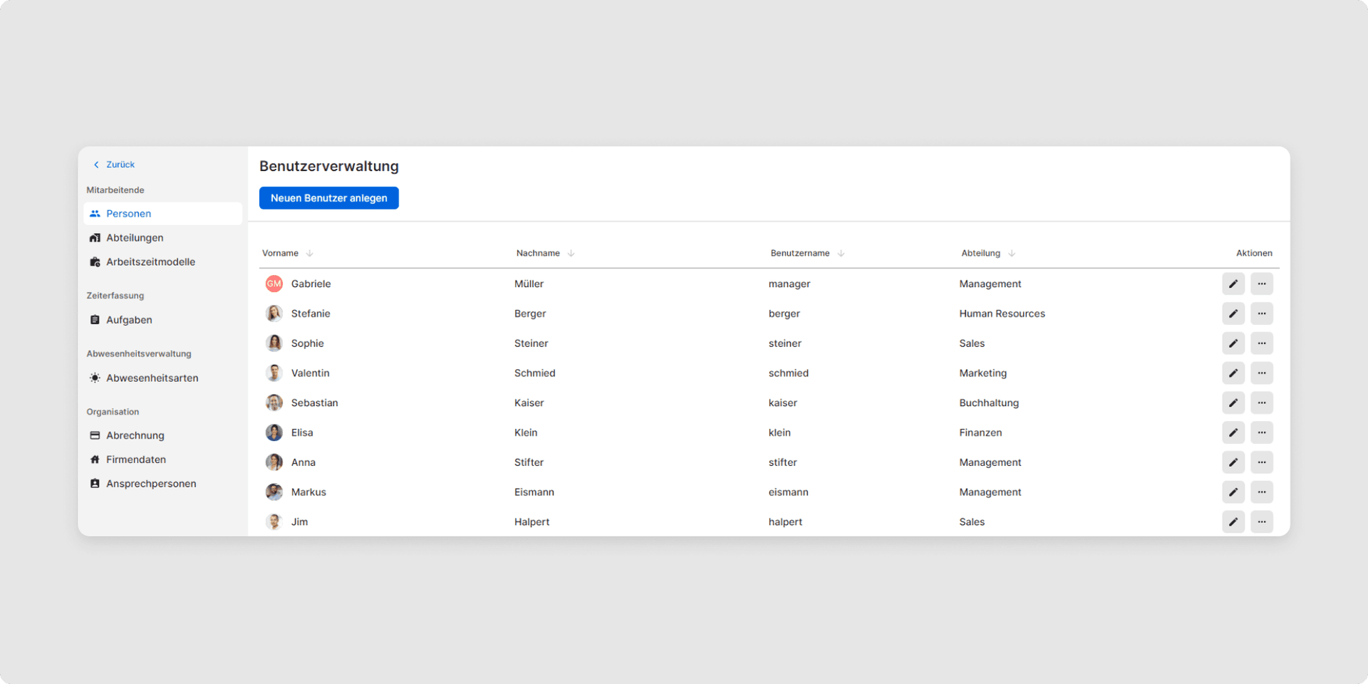
Task: Click Elisa's profile avatar
Action: click(x=274, y=432)
